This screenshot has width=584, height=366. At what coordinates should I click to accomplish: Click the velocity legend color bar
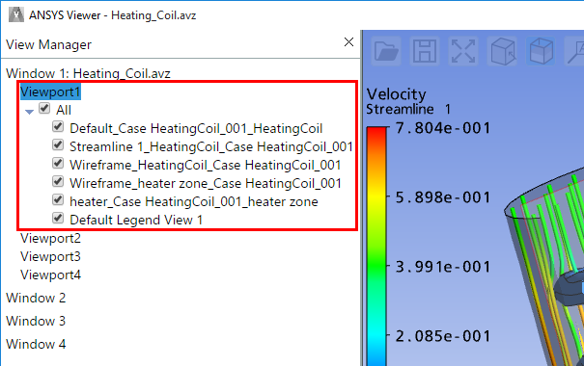coord(376,246)
